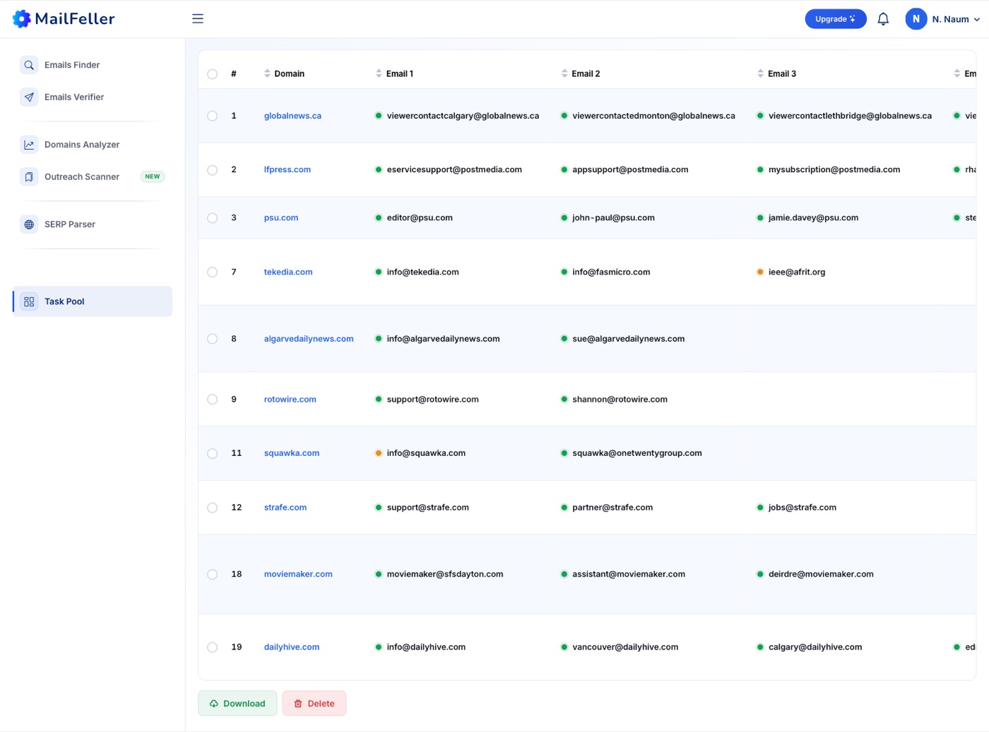Click email appsupport@postmedia.com
Viewport: 989px width, 732px height.
tap(630, 169)
